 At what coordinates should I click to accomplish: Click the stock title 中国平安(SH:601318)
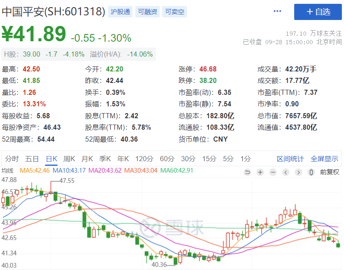54,11
